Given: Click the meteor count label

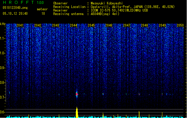Looking at the screenshot, I should (42, 9).
